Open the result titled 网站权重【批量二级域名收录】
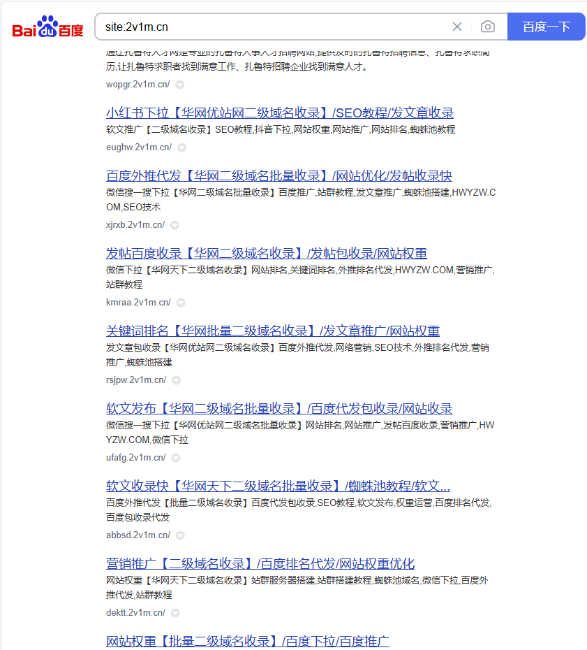Image resolution: width=587 pixels, height=650 pixels. tap(248, 641)
